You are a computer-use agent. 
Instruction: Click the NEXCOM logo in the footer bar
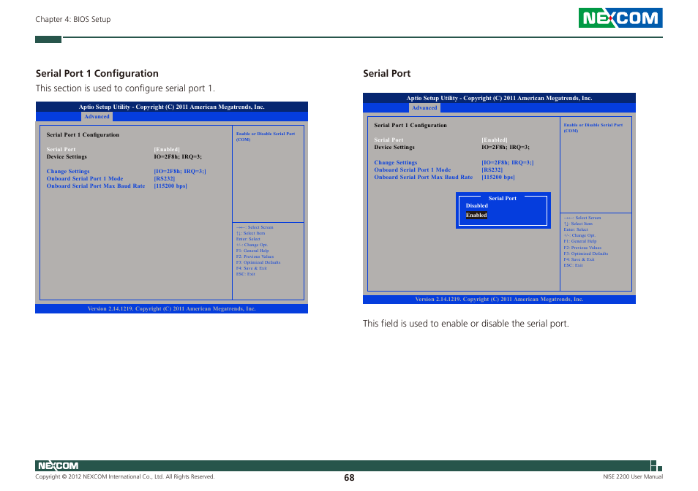[58, 465]
